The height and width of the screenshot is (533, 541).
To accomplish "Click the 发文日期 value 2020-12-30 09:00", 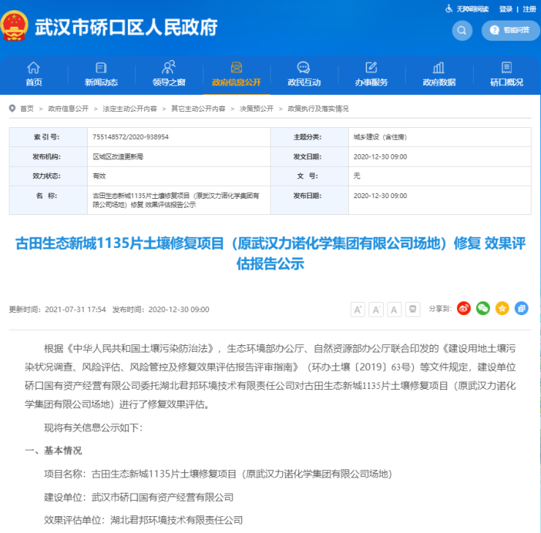I will click(x=380, y=156).
